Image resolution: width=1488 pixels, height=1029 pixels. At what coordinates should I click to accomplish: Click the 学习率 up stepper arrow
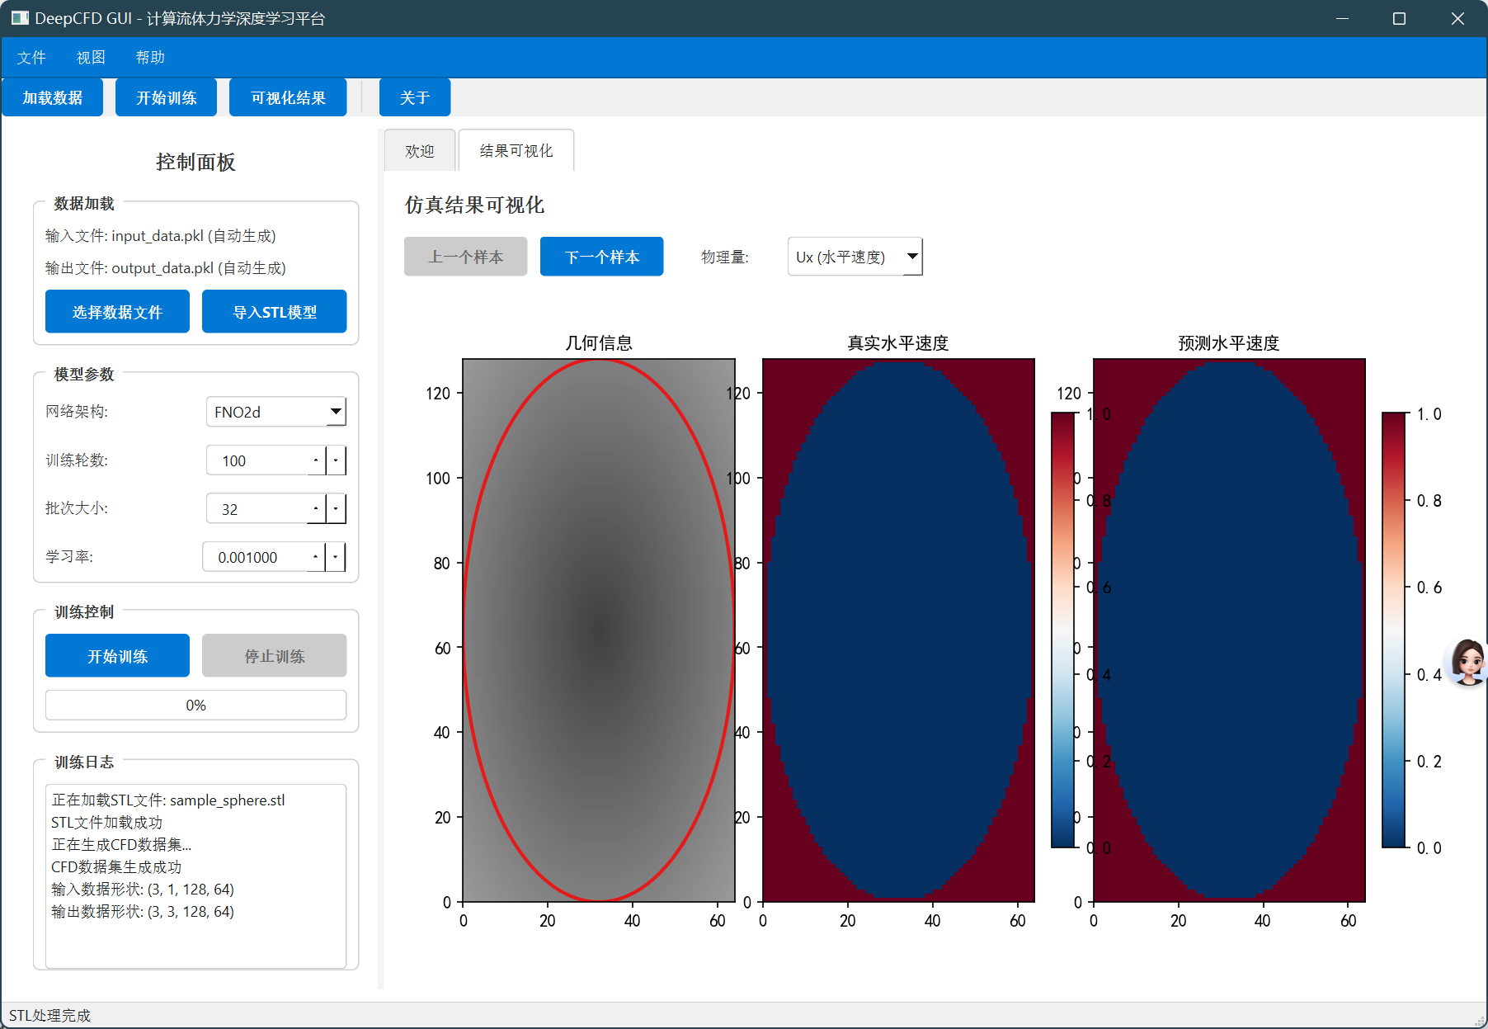coord(314,551)
